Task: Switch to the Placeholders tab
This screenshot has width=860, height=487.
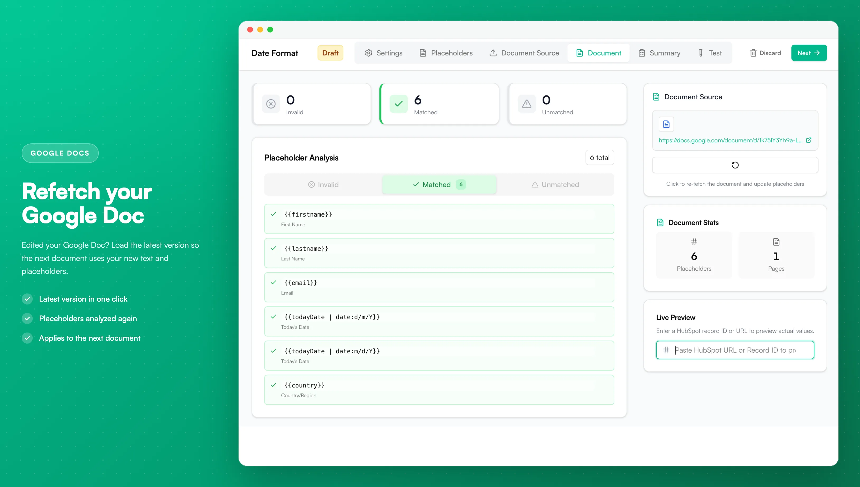Action: click(x=446, y=53)
